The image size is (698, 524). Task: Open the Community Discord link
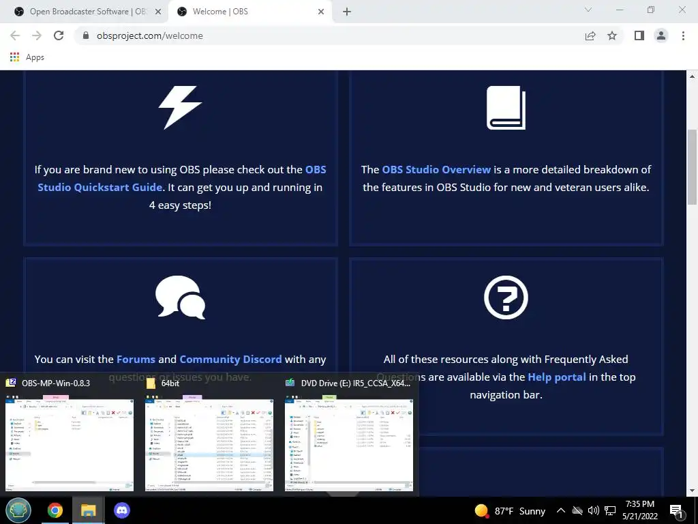point(230,359)
